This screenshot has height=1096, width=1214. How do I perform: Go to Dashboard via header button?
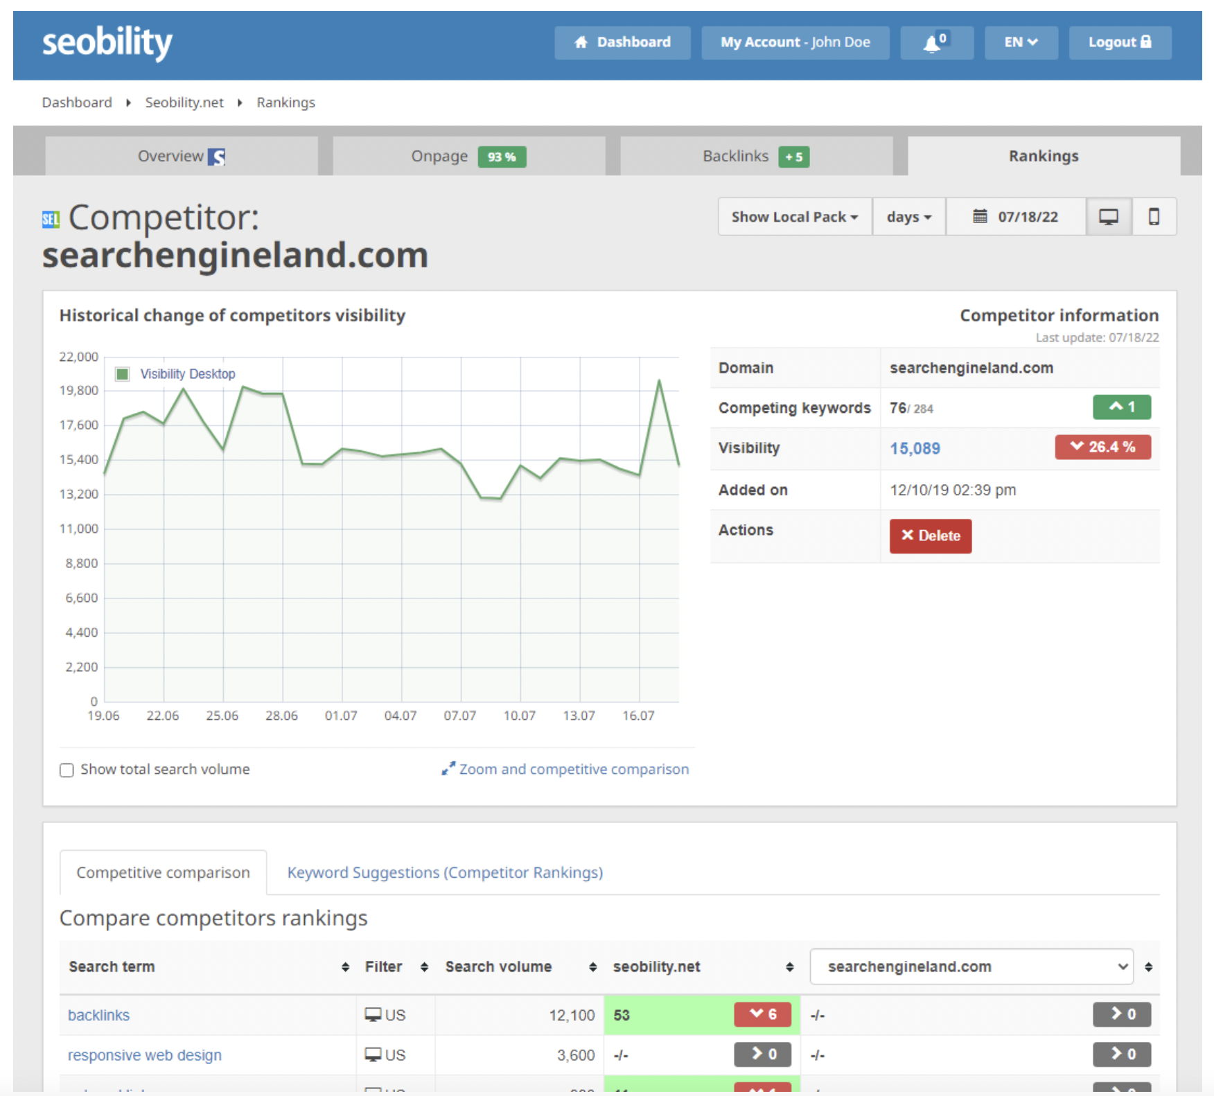tap(622, 43)
